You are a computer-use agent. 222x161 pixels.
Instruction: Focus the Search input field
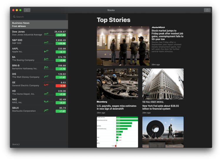[39, 17]
